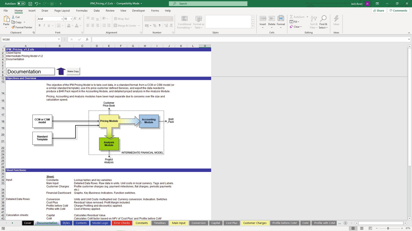The image size is (412, 231).
Task: Click the Search box in title bar
Action: click(208, 4)
